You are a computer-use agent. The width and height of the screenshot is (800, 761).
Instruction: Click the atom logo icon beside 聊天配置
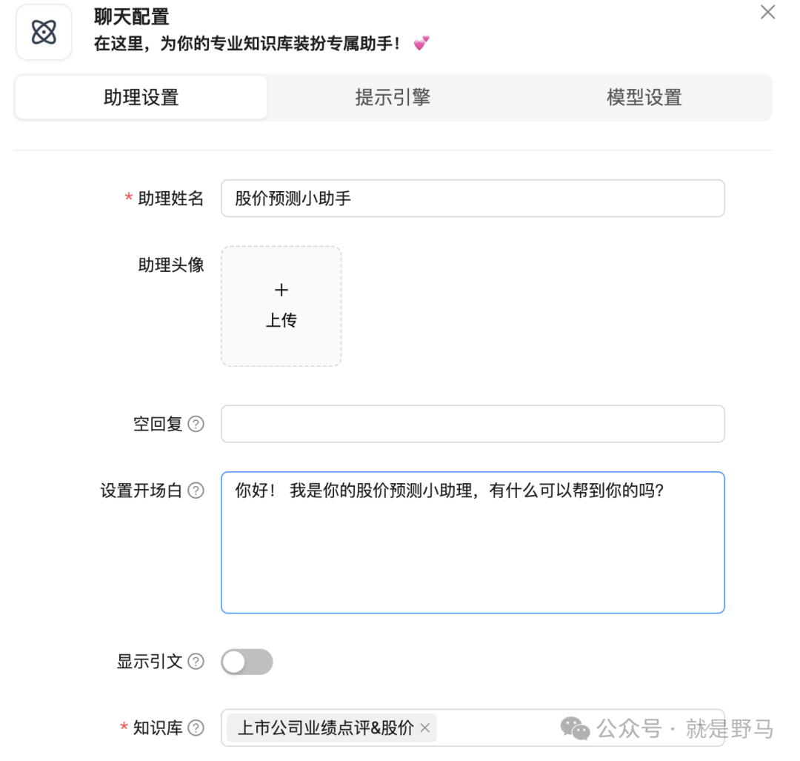44,33
